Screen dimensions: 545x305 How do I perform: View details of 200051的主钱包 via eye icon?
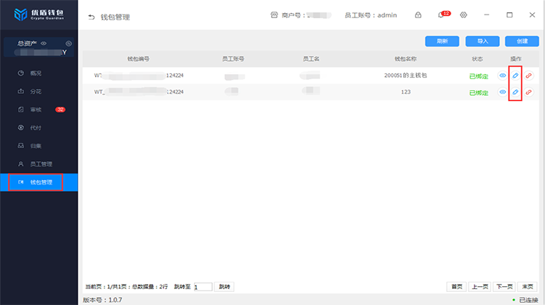pyautogui.click(x=502, y=75)
